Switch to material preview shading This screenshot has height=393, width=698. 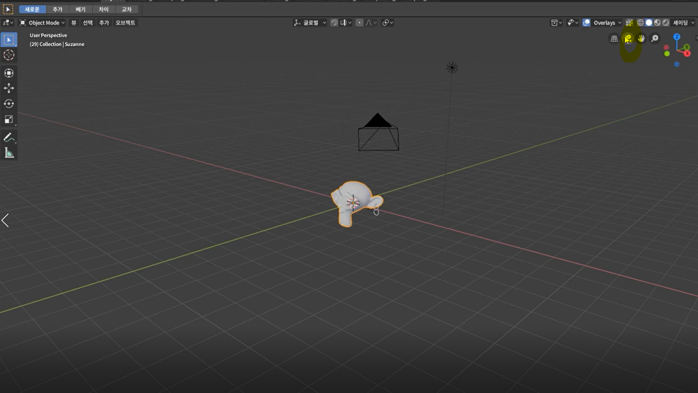pyautogui.click(x=657, y=23)
